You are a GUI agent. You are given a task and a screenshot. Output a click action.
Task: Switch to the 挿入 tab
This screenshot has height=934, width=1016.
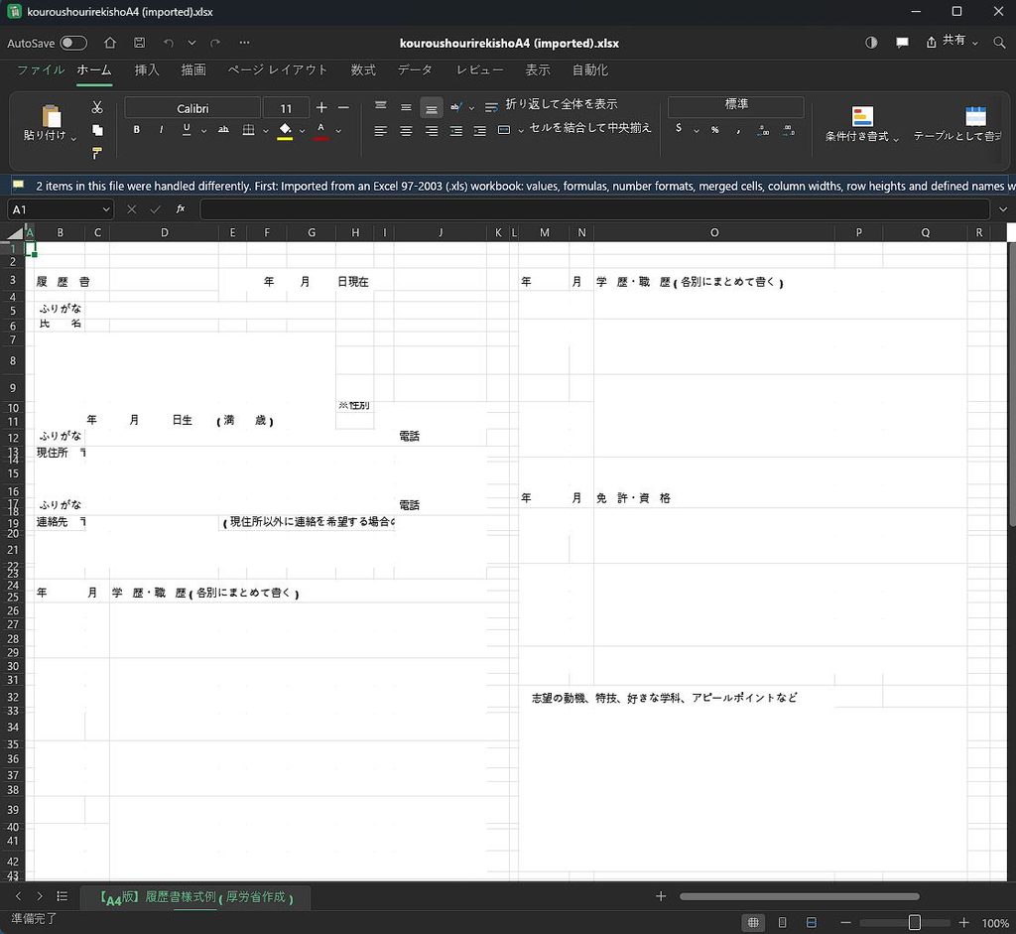[147, 70]
